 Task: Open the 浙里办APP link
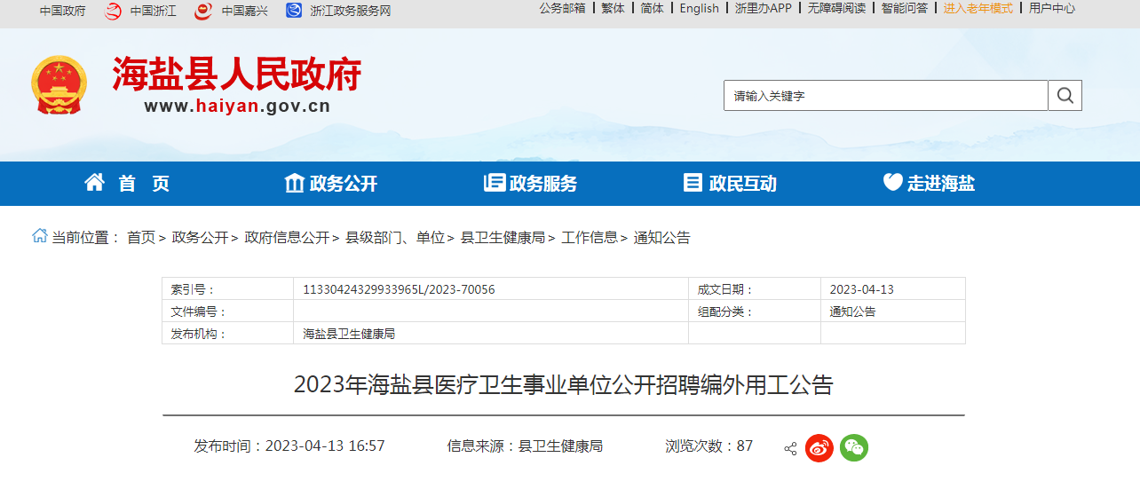pyautogui.click(x=764, y=8)
